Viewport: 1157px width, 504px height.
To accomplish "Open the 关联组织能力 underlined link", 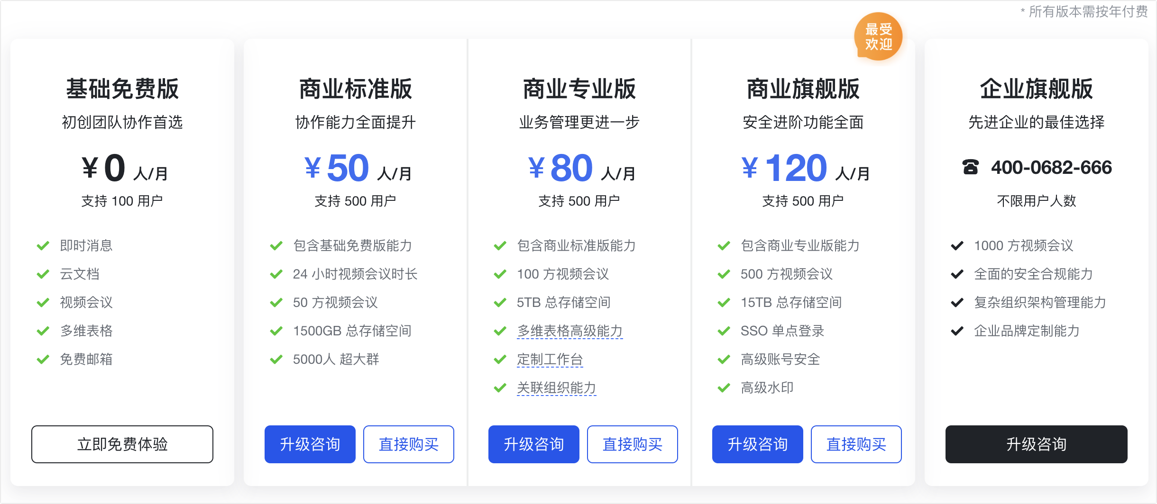I will pos(557,387).
